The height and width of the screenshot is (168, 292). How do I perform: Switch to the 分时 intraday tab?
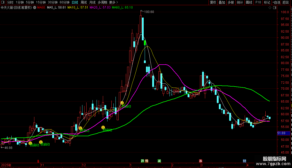[10, 2]
